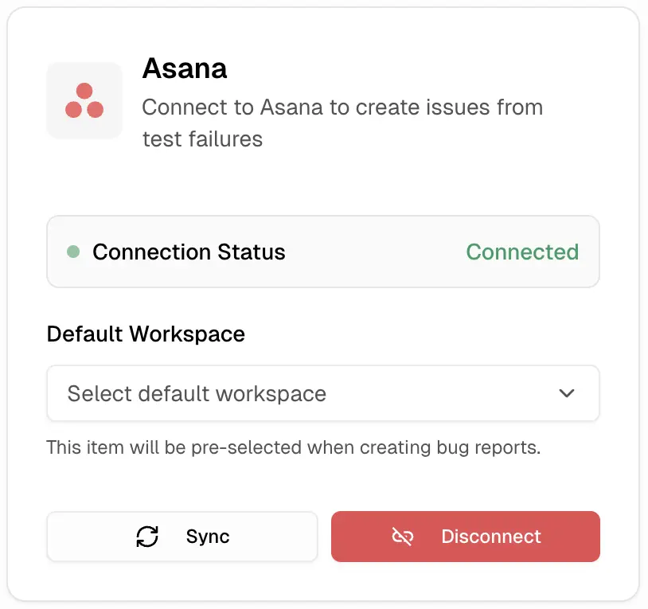648x609 pixels.
Task: Click the green Connected status text
Action: pos(522,252)
